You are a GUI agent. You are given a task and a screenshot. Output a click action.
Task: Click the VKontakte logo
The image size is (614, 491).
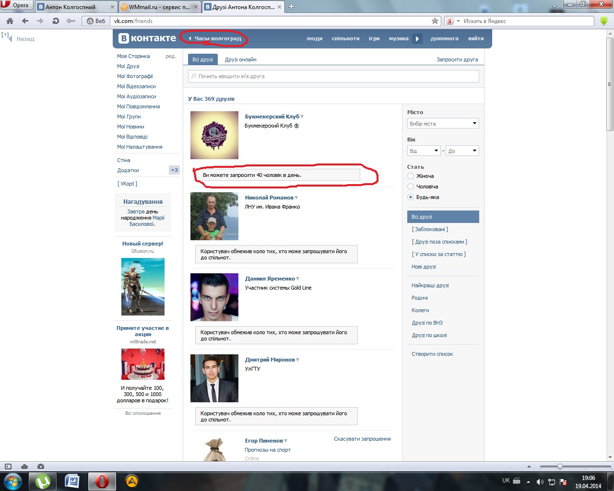pos(147,38)
